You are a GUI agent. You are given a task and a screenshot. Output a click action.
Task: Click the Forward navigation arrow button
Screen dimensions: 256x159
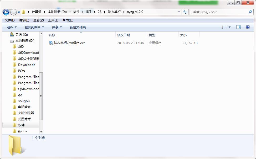tap(13, 12)
